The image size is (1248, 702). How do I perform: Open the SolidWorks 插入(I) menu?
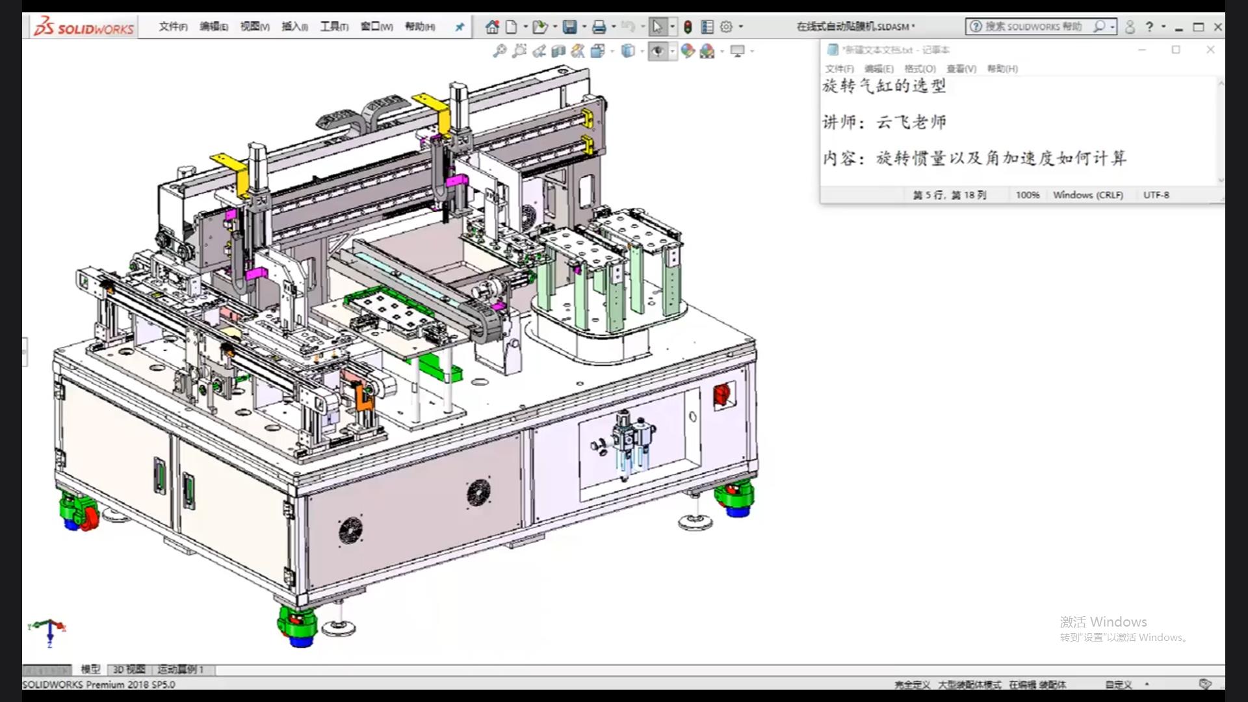click(x=294, y=27)
